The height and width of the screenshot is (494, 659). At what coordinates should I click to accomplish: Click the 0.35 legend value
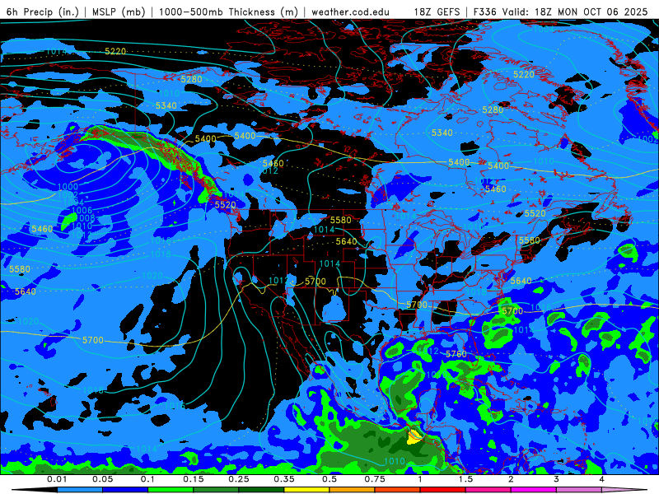pyautogui.click(x=284, y=479)
